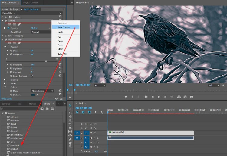Switch to the Markers tab
This screenshot has height=156, width=227.
[33, 104]
